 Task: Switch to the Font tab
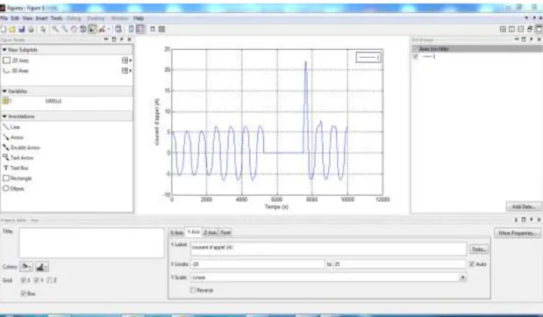225,233
